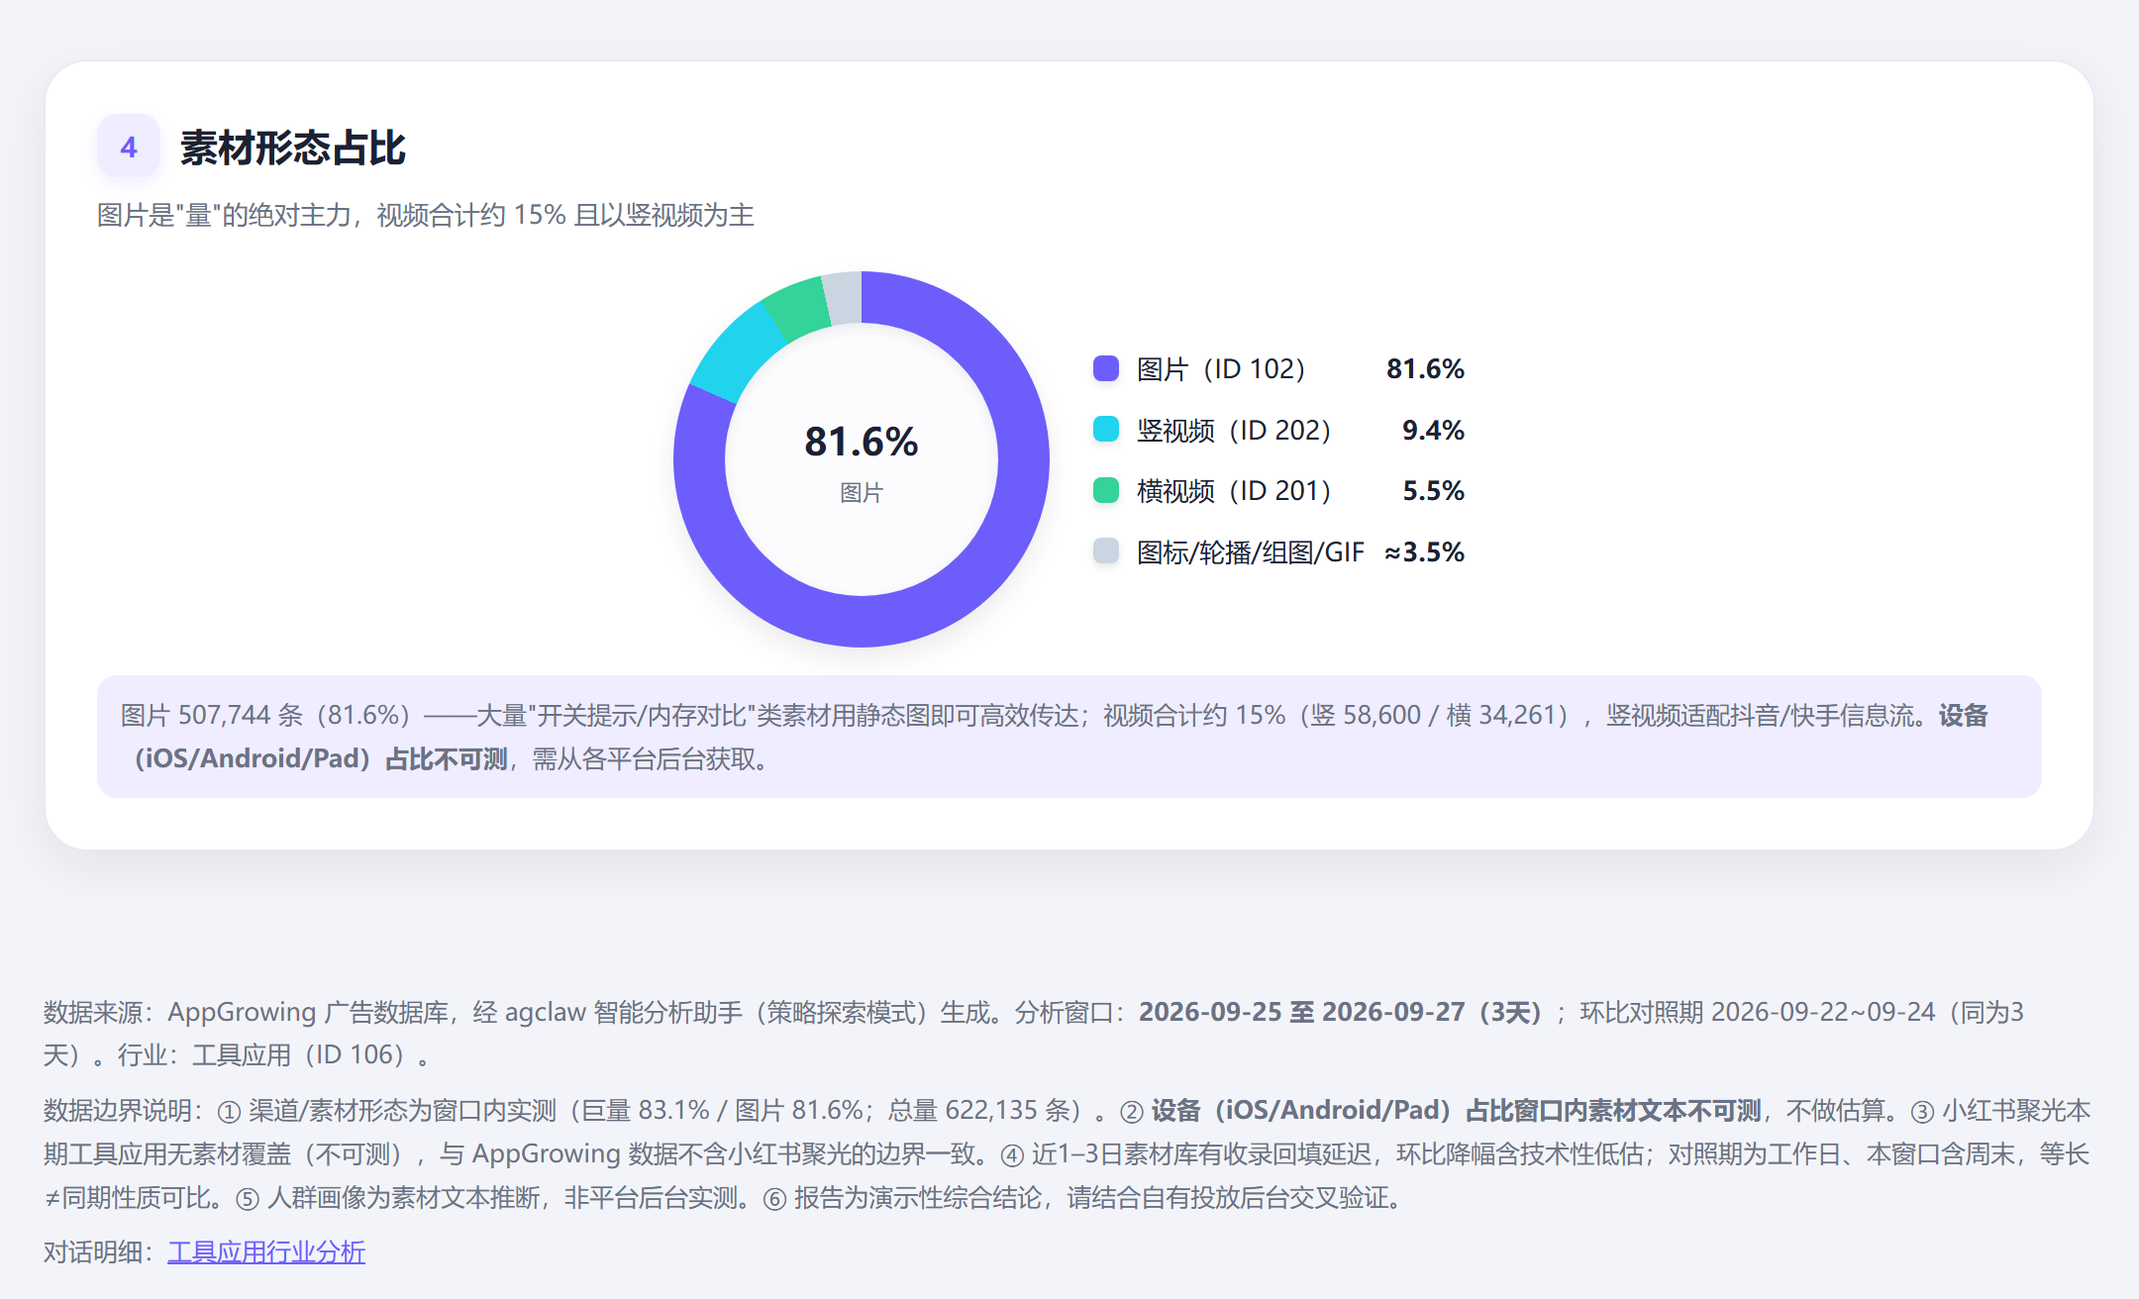Click the cyan 竖视频 donut segment
The width and height of the screenshot is (2139, 1299).
[738, 353]
